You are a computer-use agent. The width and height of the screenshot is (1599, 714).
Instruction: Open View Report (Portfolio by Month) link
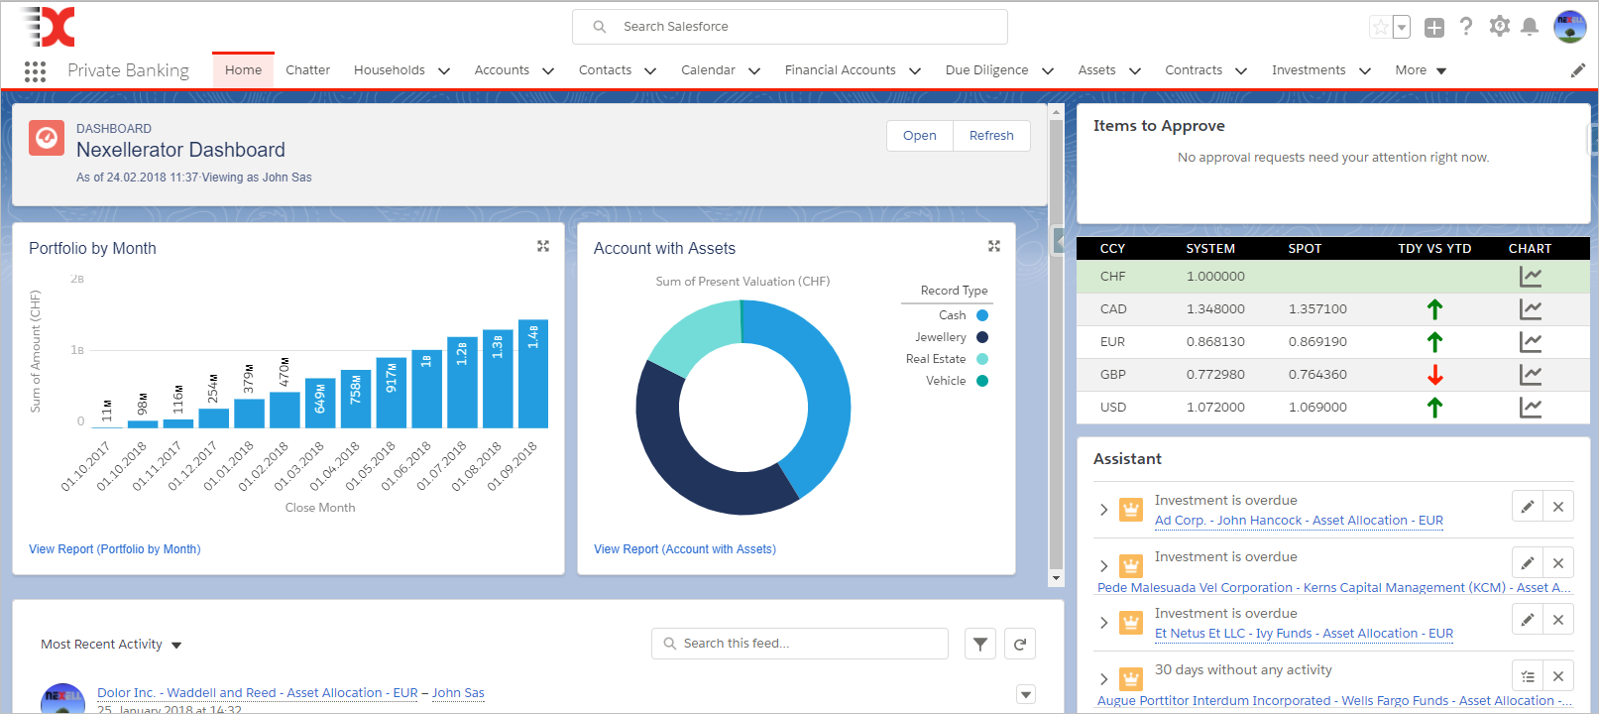click(115, 549)
